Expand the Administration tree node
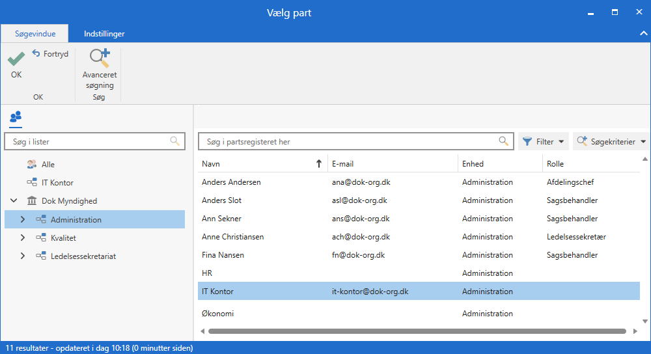 click(x=23, y=220)
